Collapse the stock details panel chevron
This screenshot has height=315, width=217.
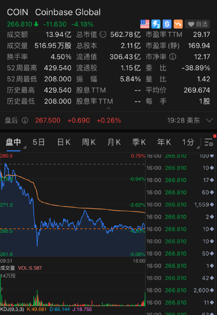108,108
